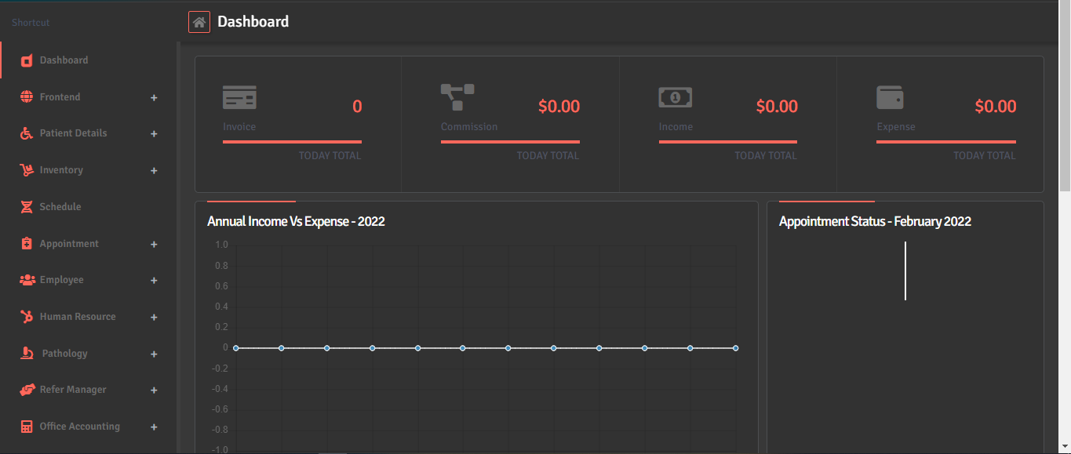The image size is (1071, 454).
Task: Expand the Inventory plus sign
Action: pyautogui.click(x=154, y=171)
